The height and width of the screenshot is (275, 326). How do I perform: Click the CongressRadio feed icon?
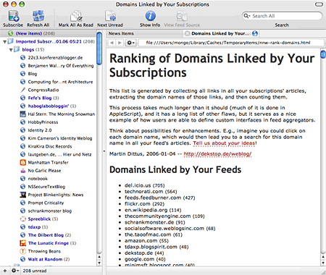click(x=22, y=90)
